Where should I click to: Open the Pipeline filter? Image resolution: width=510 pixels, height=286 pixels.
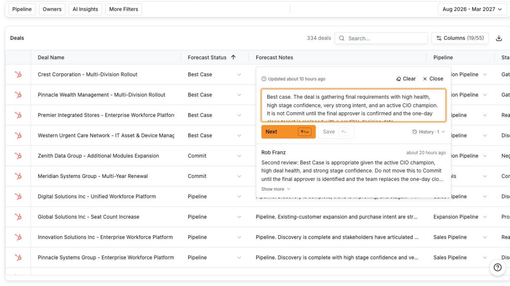(x=22, y=9)
